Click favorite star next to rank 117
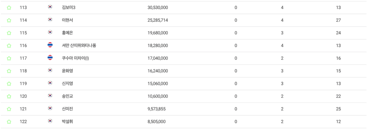367x129 pixels. [9, 58]
